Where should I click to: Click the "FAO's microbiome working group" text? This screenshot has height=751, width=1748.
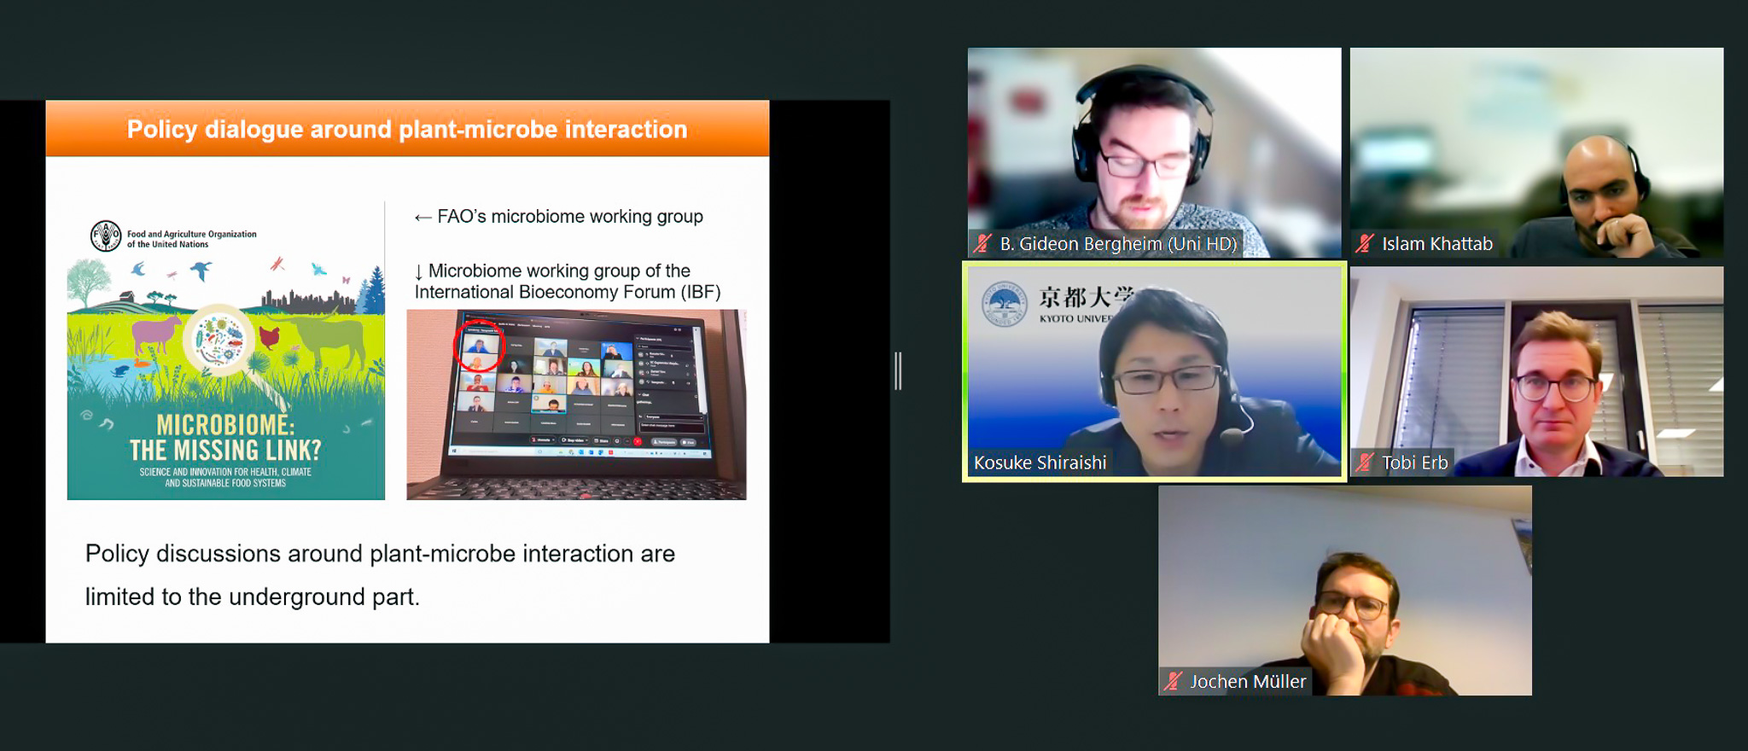coord(569,217)
